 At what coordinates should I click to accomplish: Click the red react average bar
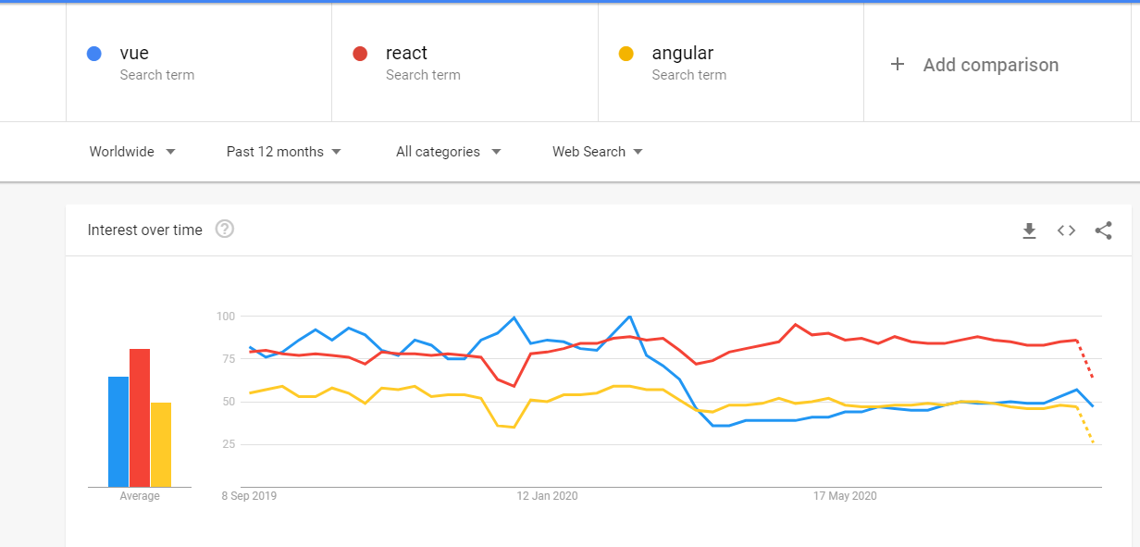point(140,417)
